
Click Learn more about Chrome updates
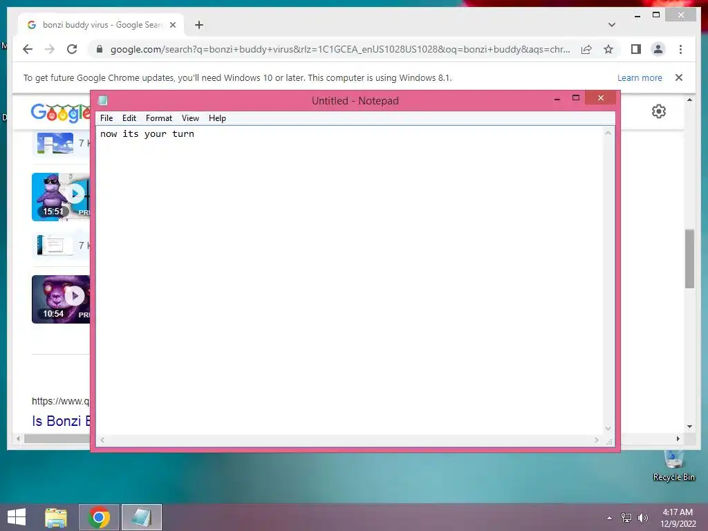coord(640,77)
